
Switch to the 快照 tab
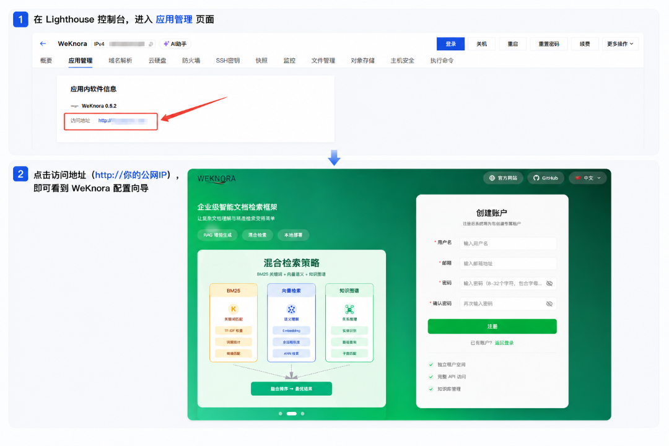261,61
